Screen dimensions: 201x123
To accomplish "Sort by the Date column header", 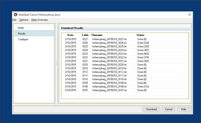I will tap(70, 35).
